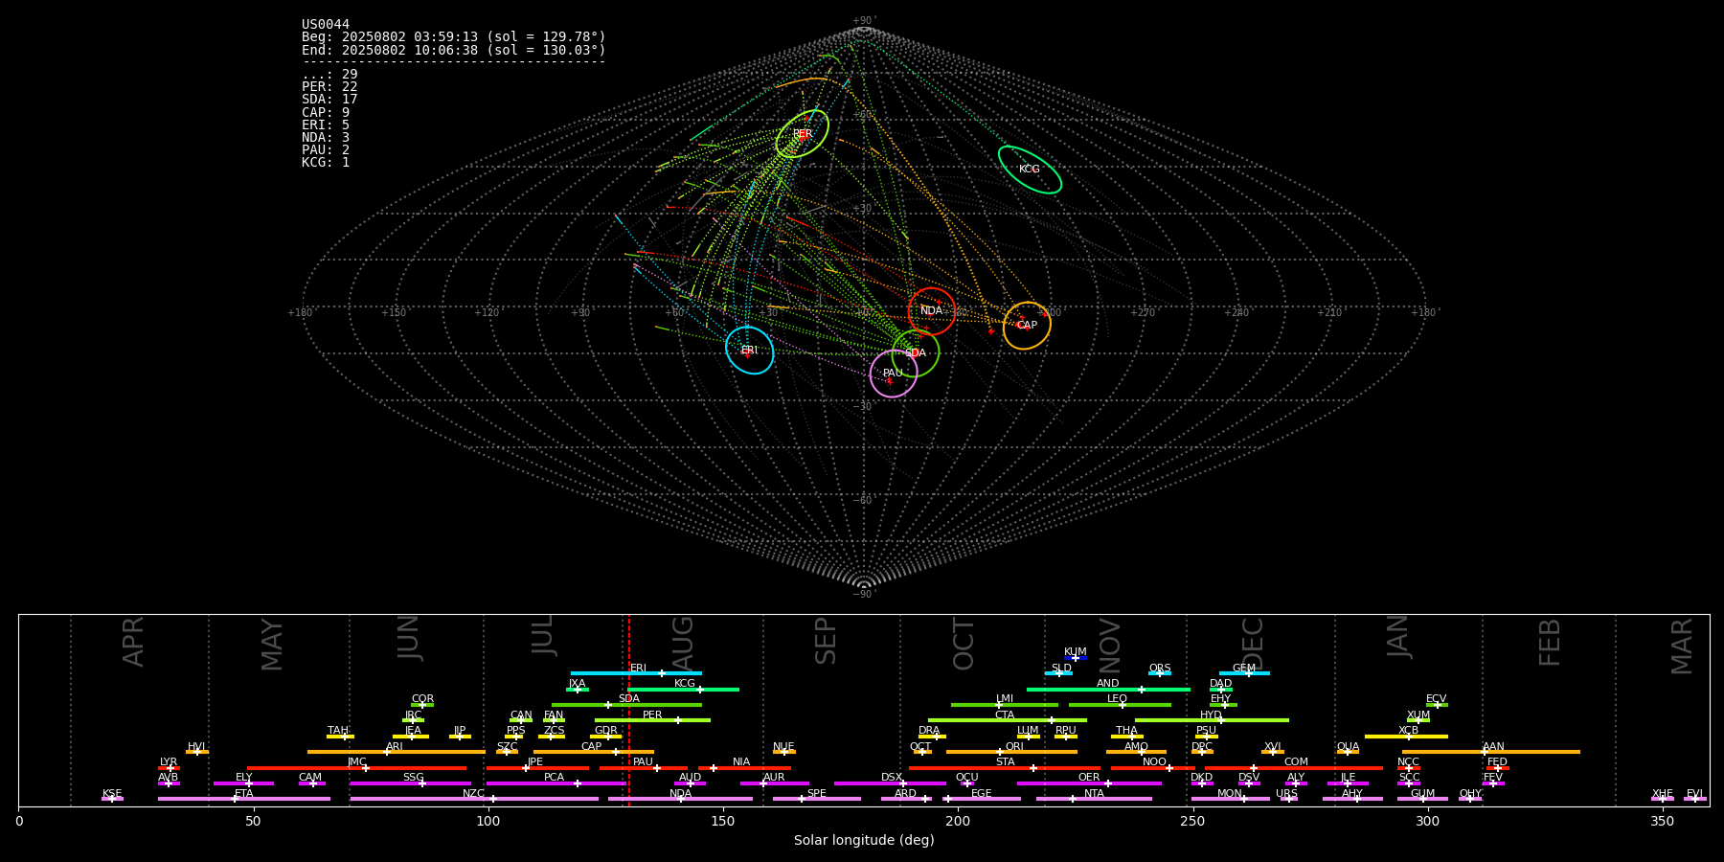1724x862 pixels.
Task: Select the 'PAU: 2' count in legend
Action: (x=326, y=149)
